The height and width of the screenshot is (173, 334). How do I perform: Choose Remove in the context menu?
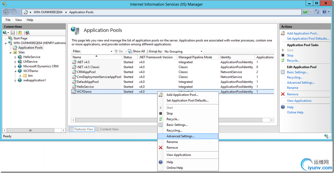tap(188, 148)
